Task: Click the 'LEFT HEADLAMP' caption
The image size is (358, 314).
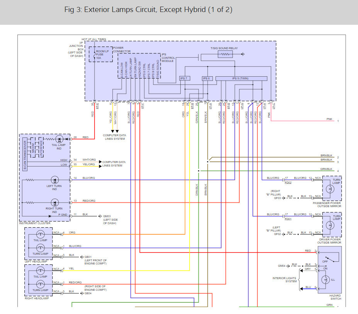Action: click(x=36, y=261)
